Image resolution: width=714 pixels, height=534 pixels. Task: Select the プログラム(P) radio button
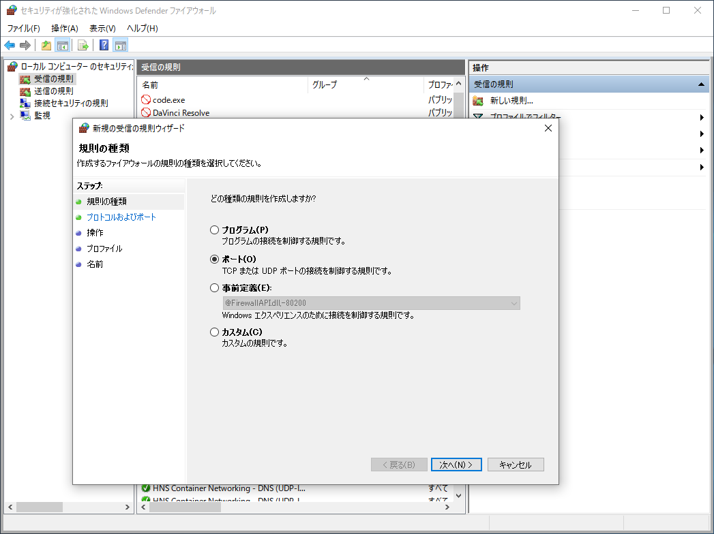click(x=215, y=230)
